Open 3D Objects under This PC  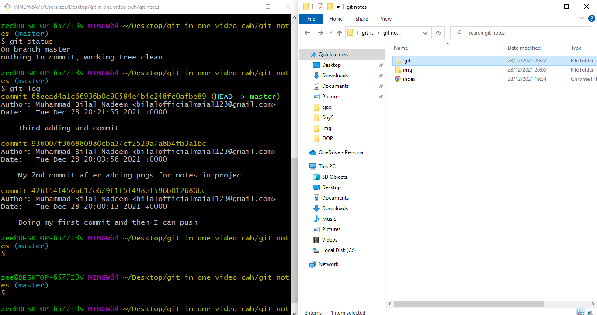pos(334,177)
